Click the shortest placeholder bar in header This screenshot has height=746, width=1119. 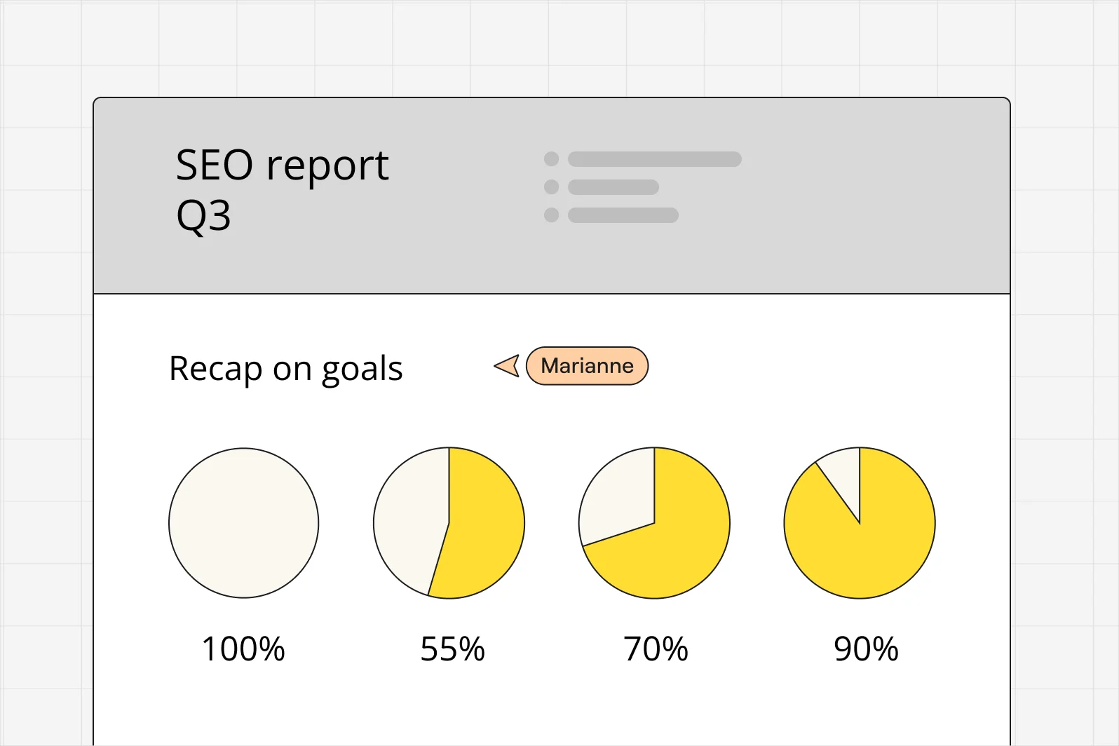click(613, 187)
